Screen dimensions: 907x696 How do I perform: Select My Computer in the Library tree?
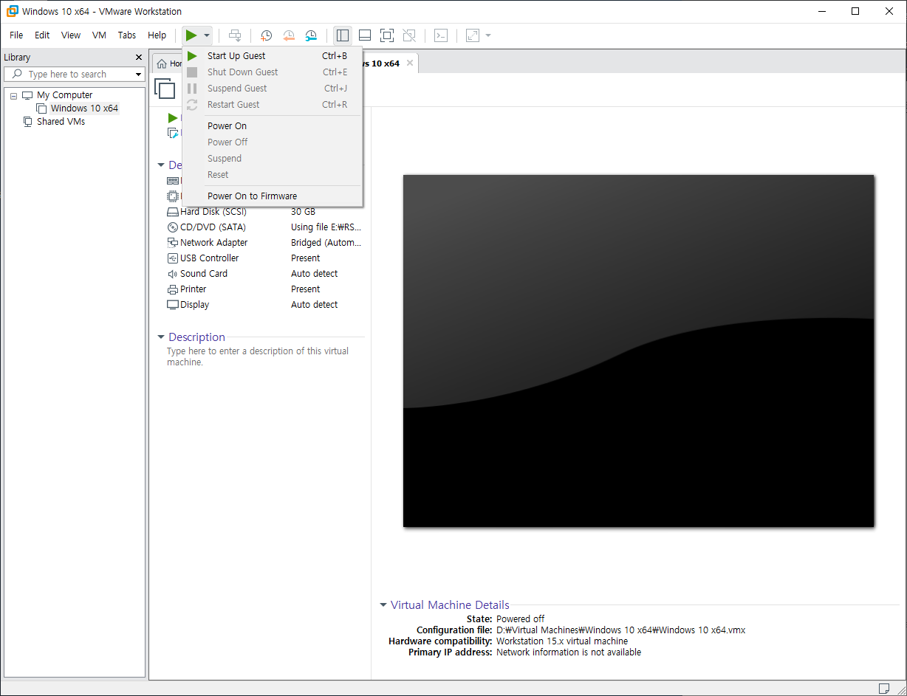65,95
